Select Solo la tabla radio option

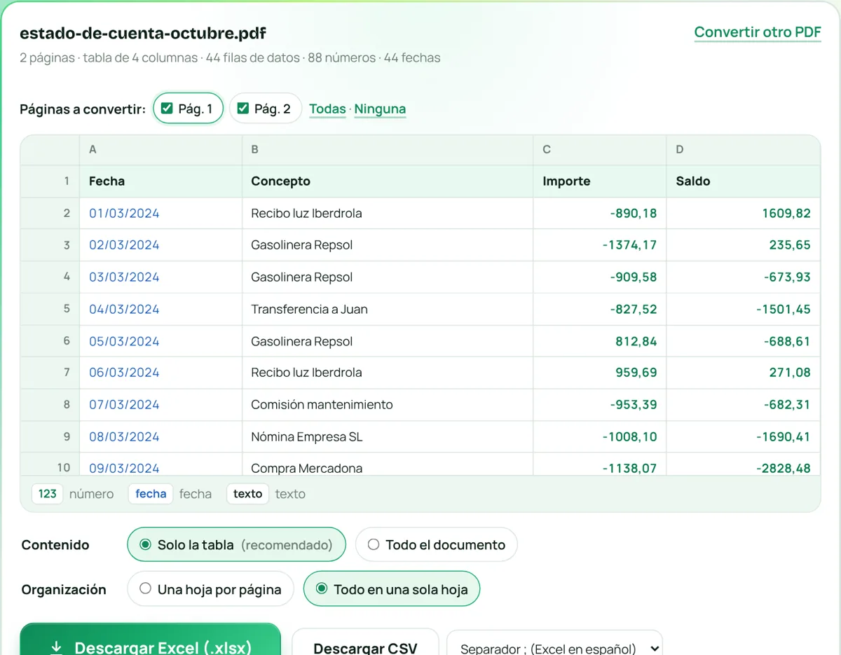tap(236, 544)
